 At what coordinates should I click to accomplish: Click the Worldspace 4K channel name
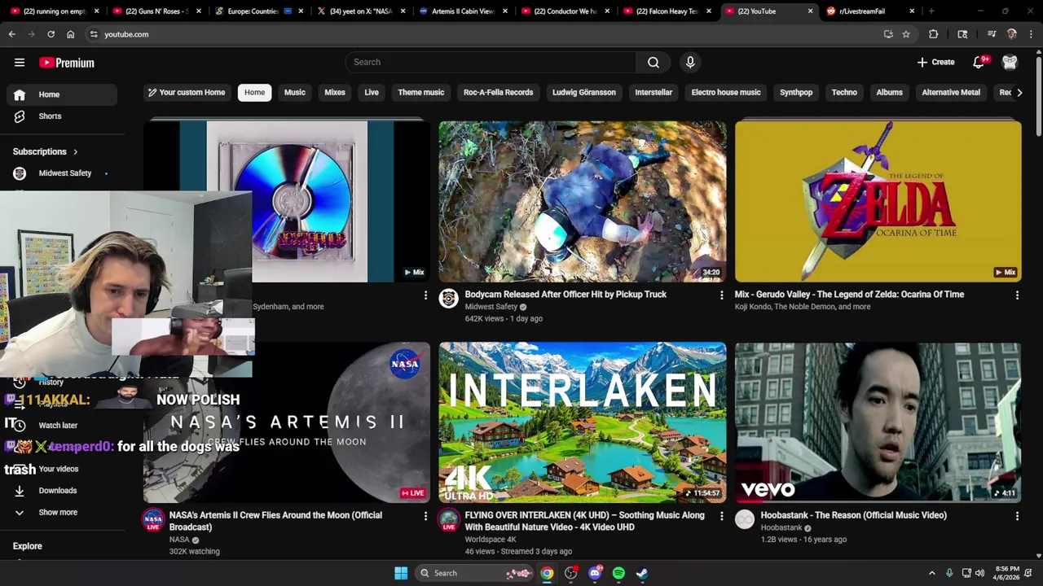pyautogui.click(x=491, y=540)
